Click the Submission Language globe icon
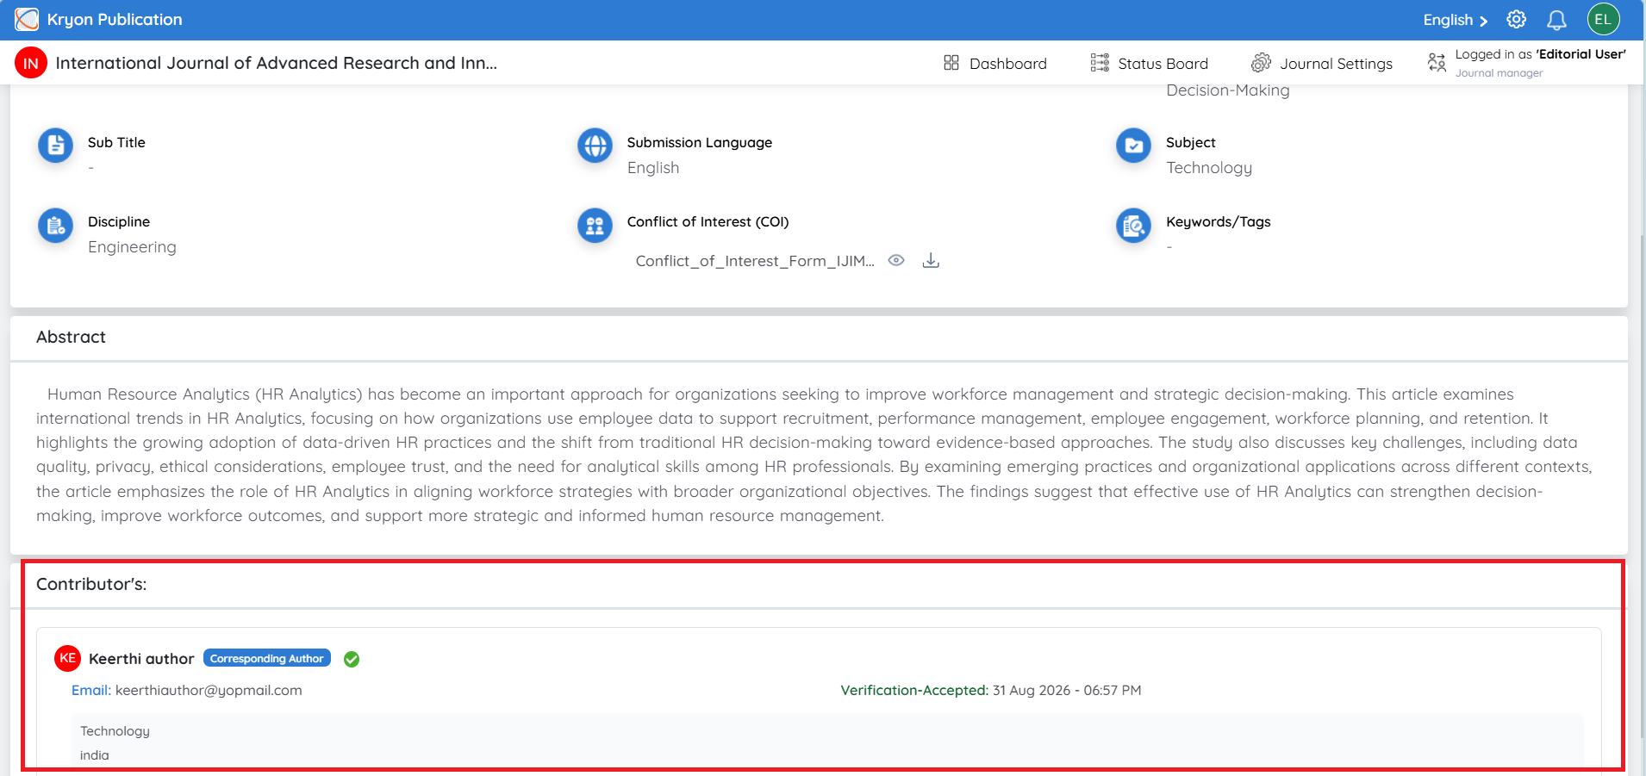This screenshot has width=1646, height=776. click(595, 146)
